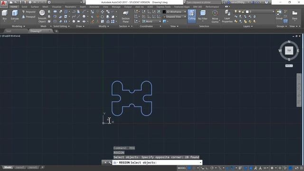Viewport: 304px width, 171px height.
Task: Click the Smooth Object mesh tool
Action: point(42,17)
